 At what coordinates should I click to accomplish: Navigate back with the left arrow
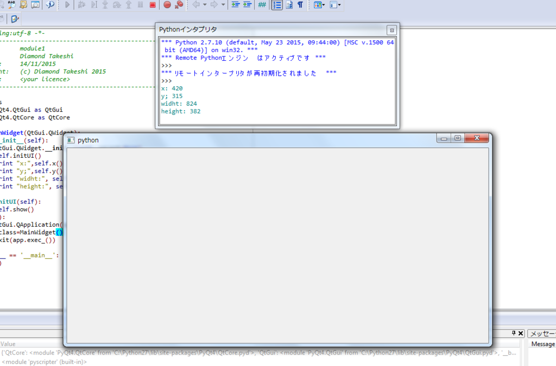coord(196,4)
